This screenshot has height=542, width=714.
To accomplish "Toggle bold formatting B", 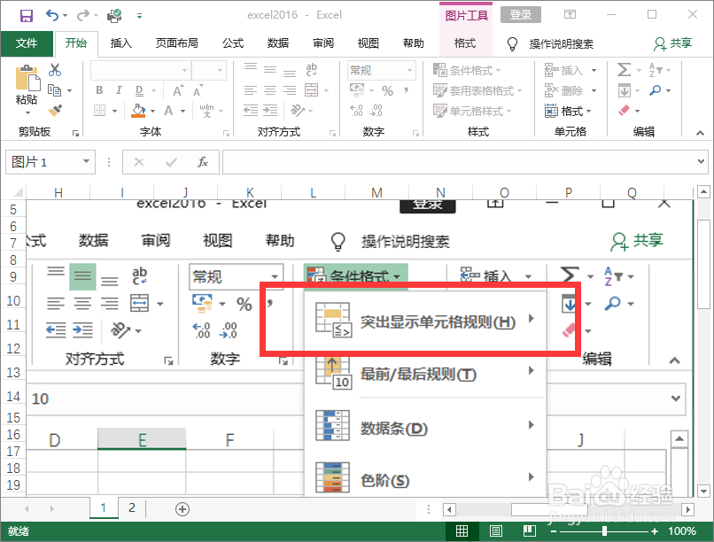I will [x=99, y=90].
